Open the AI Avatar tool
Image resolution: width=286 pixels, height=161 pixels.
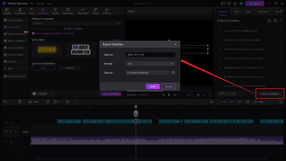(x=21, y=11)
